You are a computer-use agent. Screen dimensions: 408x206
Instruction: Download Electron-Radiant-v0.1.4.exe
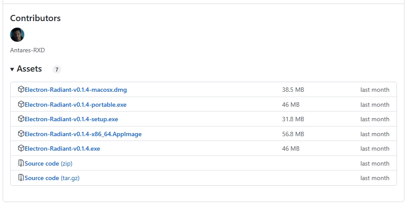click(63, 148)
